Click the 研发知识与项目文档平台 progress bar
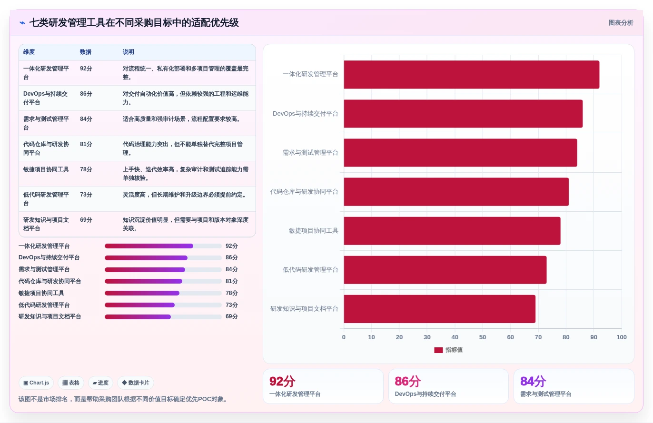The width and height of the screenshot is (653, 423). 163,317
